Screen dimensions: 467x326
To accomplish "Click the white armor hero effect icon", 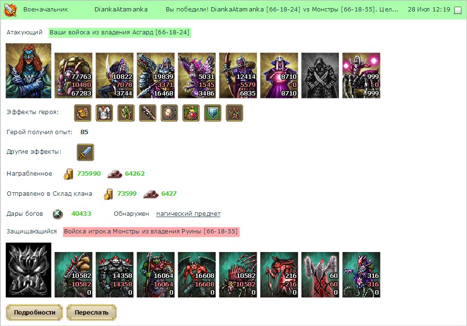I will point(104,113).
